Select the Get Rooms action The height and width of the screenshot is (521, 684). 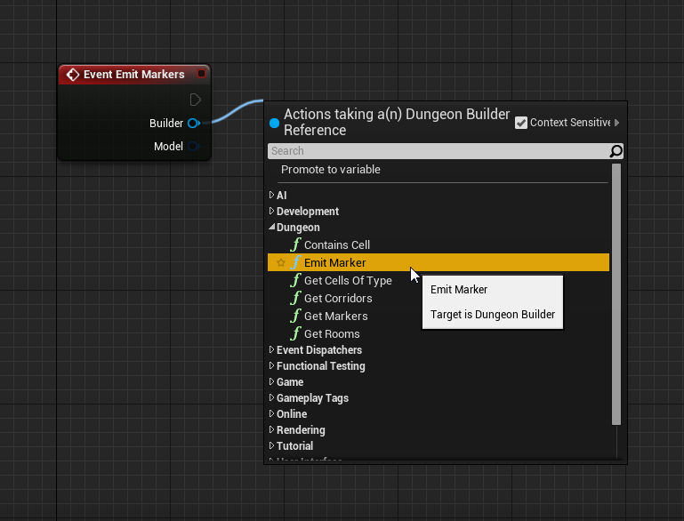coord(438,334)
